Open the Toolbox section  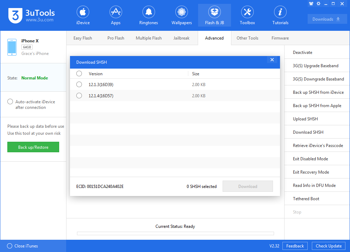[247, 15]
